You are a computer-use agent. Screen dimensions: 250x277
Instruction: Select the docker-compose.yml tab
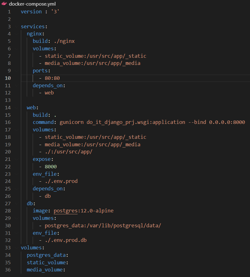tap(28, 4)
